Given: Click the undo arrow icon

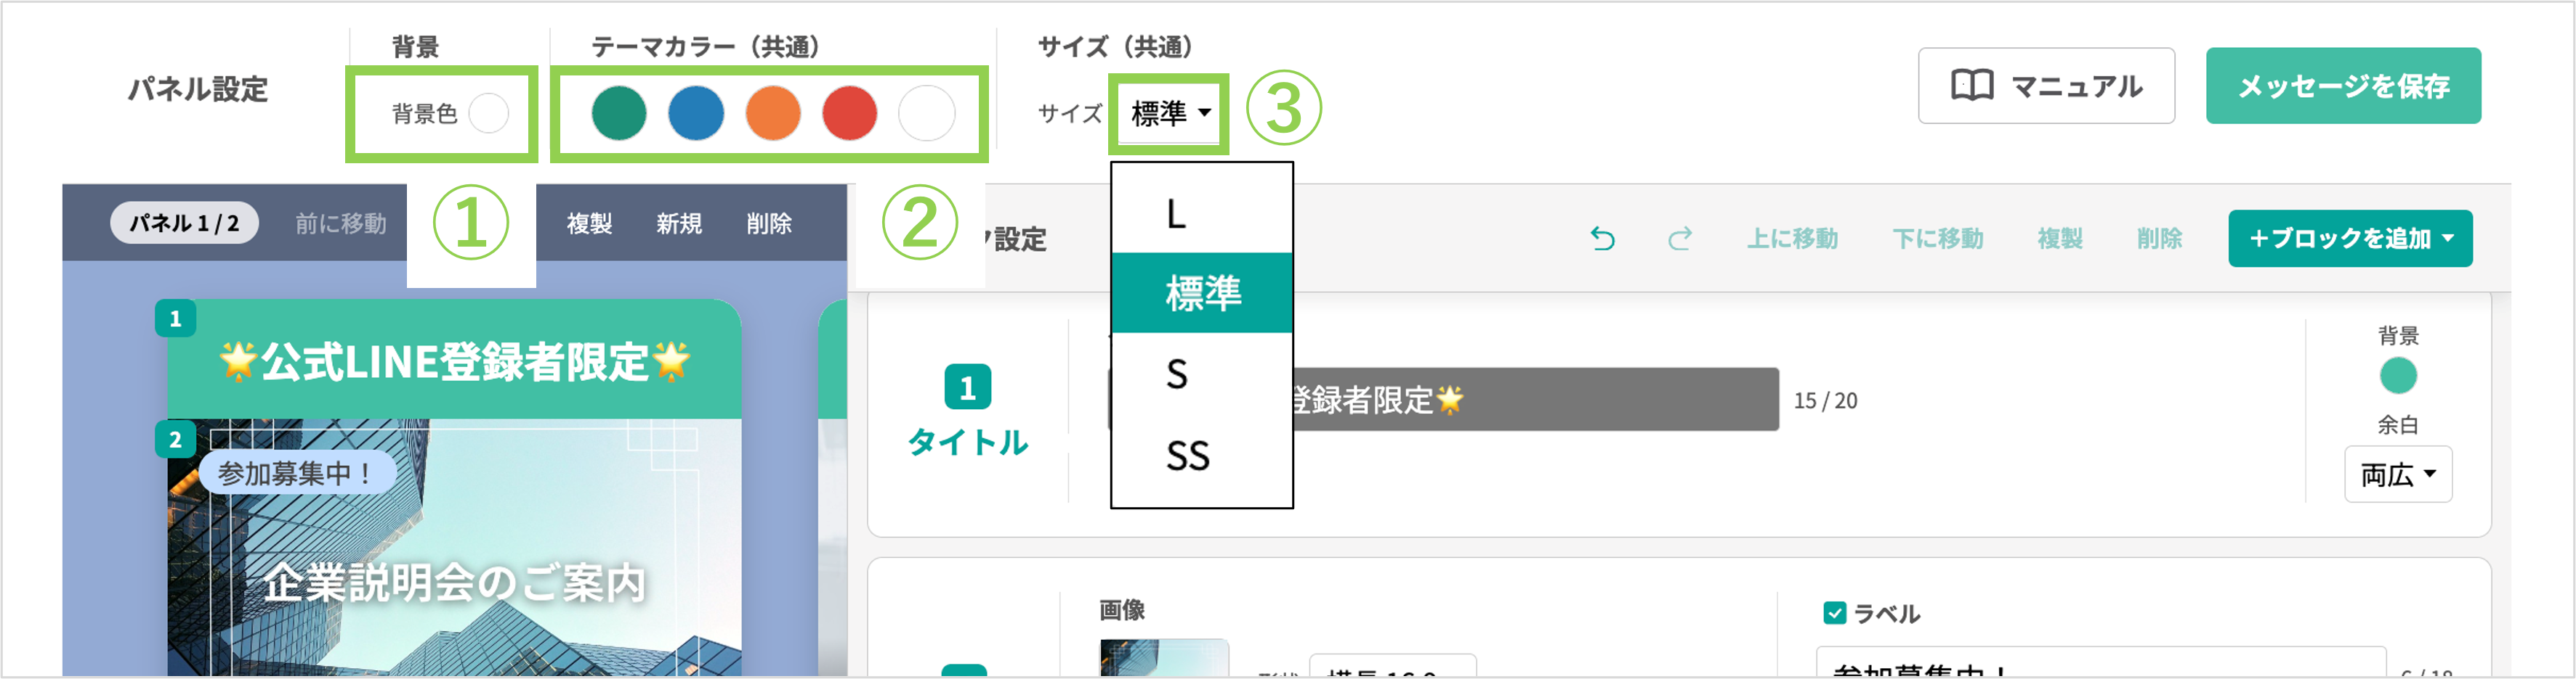Looking at the screenshot, I should coord(1602,239).
